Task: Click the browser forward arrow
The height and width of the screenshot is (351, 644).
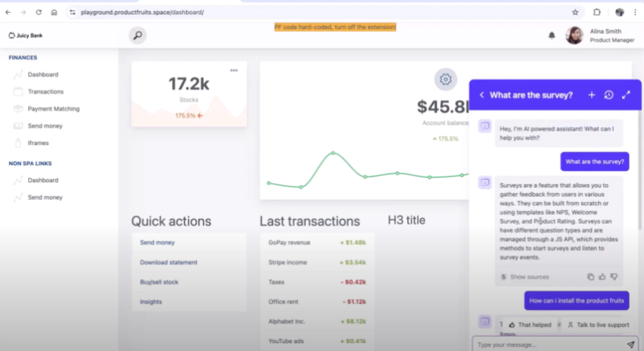Action: tap(23, 12)
